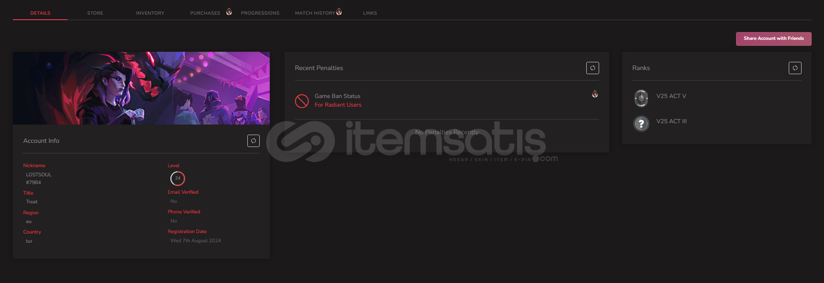This screenshot has width=824, height=283.
Task: Click the Region field label
Action: (x=31, y=212)
